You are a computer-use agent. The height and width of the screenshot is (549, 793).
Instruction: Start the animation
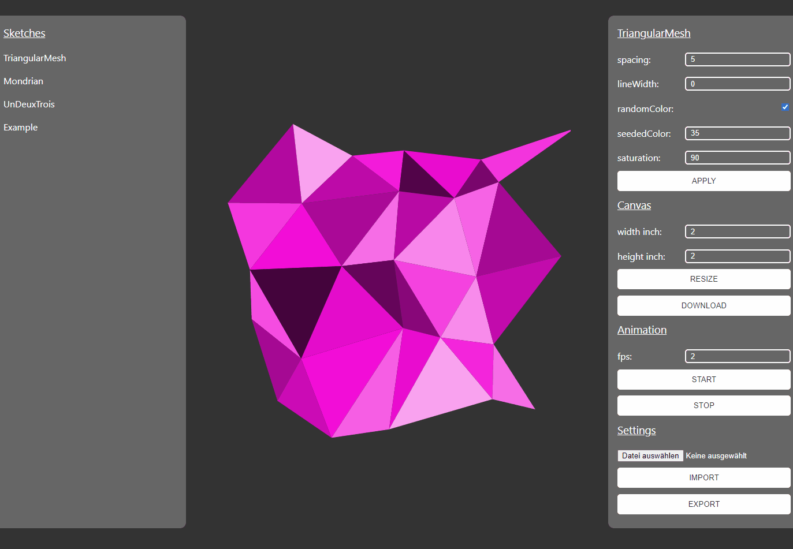pyautogui.click(x=703, y=379)
